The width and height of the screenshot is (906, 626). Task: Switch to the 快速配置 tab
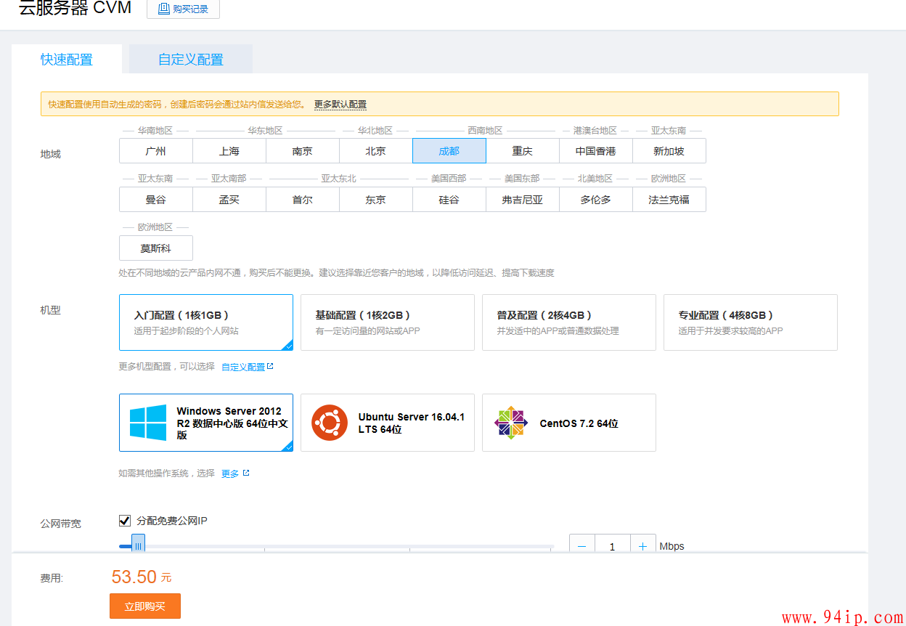click(x=67, y=60)
